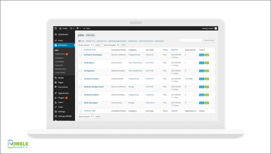Check the Freelance Editor row checkbox
271x154 pixels.
81,95
